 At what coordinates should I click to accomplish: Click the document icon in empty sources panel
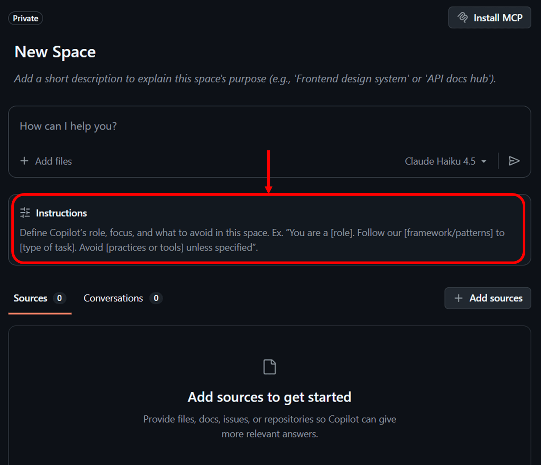tap(269, 367)
